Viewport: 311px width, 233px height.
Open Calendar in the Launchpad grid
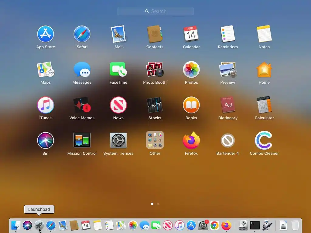pyautogui.click(x=191, y=34)
